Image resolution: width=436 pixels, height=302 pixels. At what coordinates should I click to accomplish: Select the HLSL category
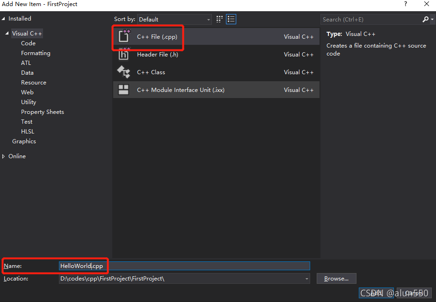point(28,132)
